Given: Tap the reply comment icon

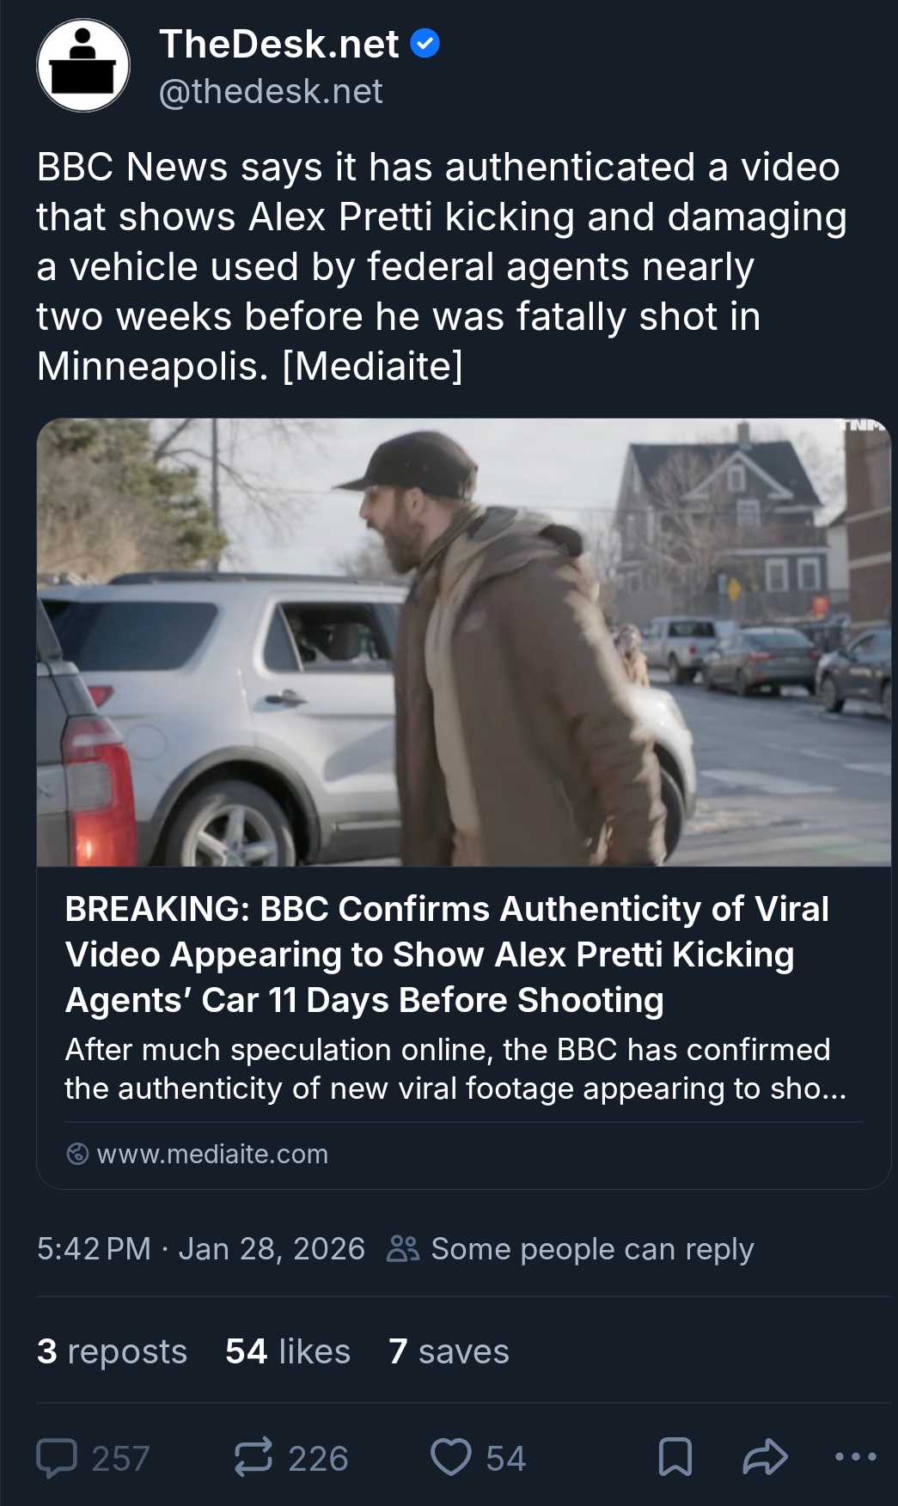Looking at the screenshot, I should (58, 1458).
